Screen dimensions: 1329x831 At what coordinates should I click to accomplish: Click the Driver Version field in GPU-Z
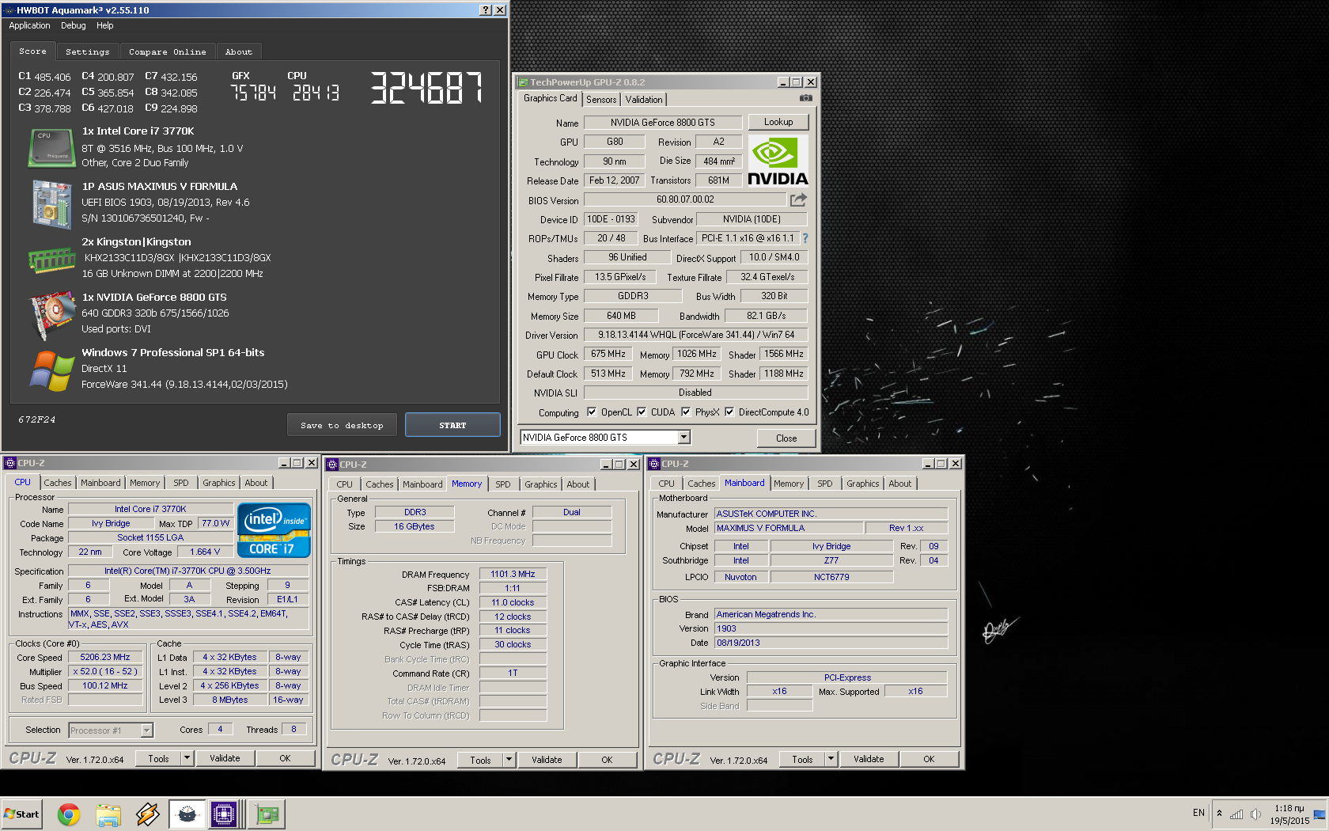(x=695, y=335)
